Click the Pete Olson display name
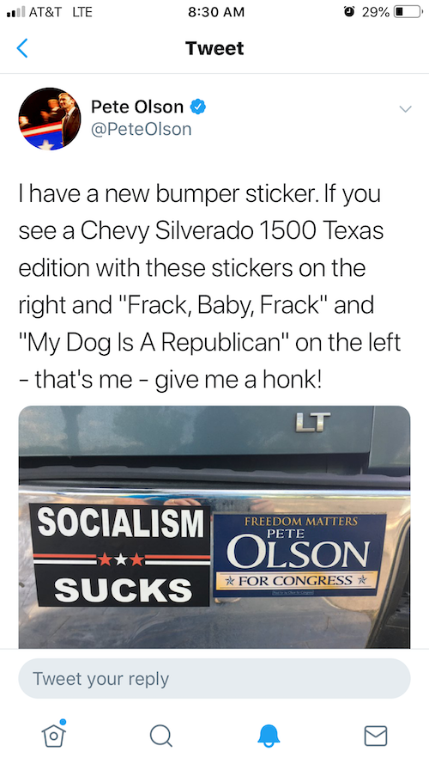This screenshot has height=764, width=429. click(x=137, y=107)
